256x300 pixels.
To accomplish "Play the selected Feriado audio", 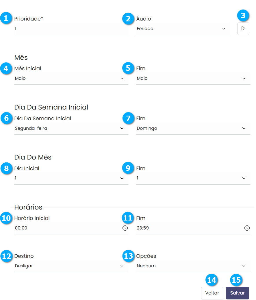I will (243, 29).
